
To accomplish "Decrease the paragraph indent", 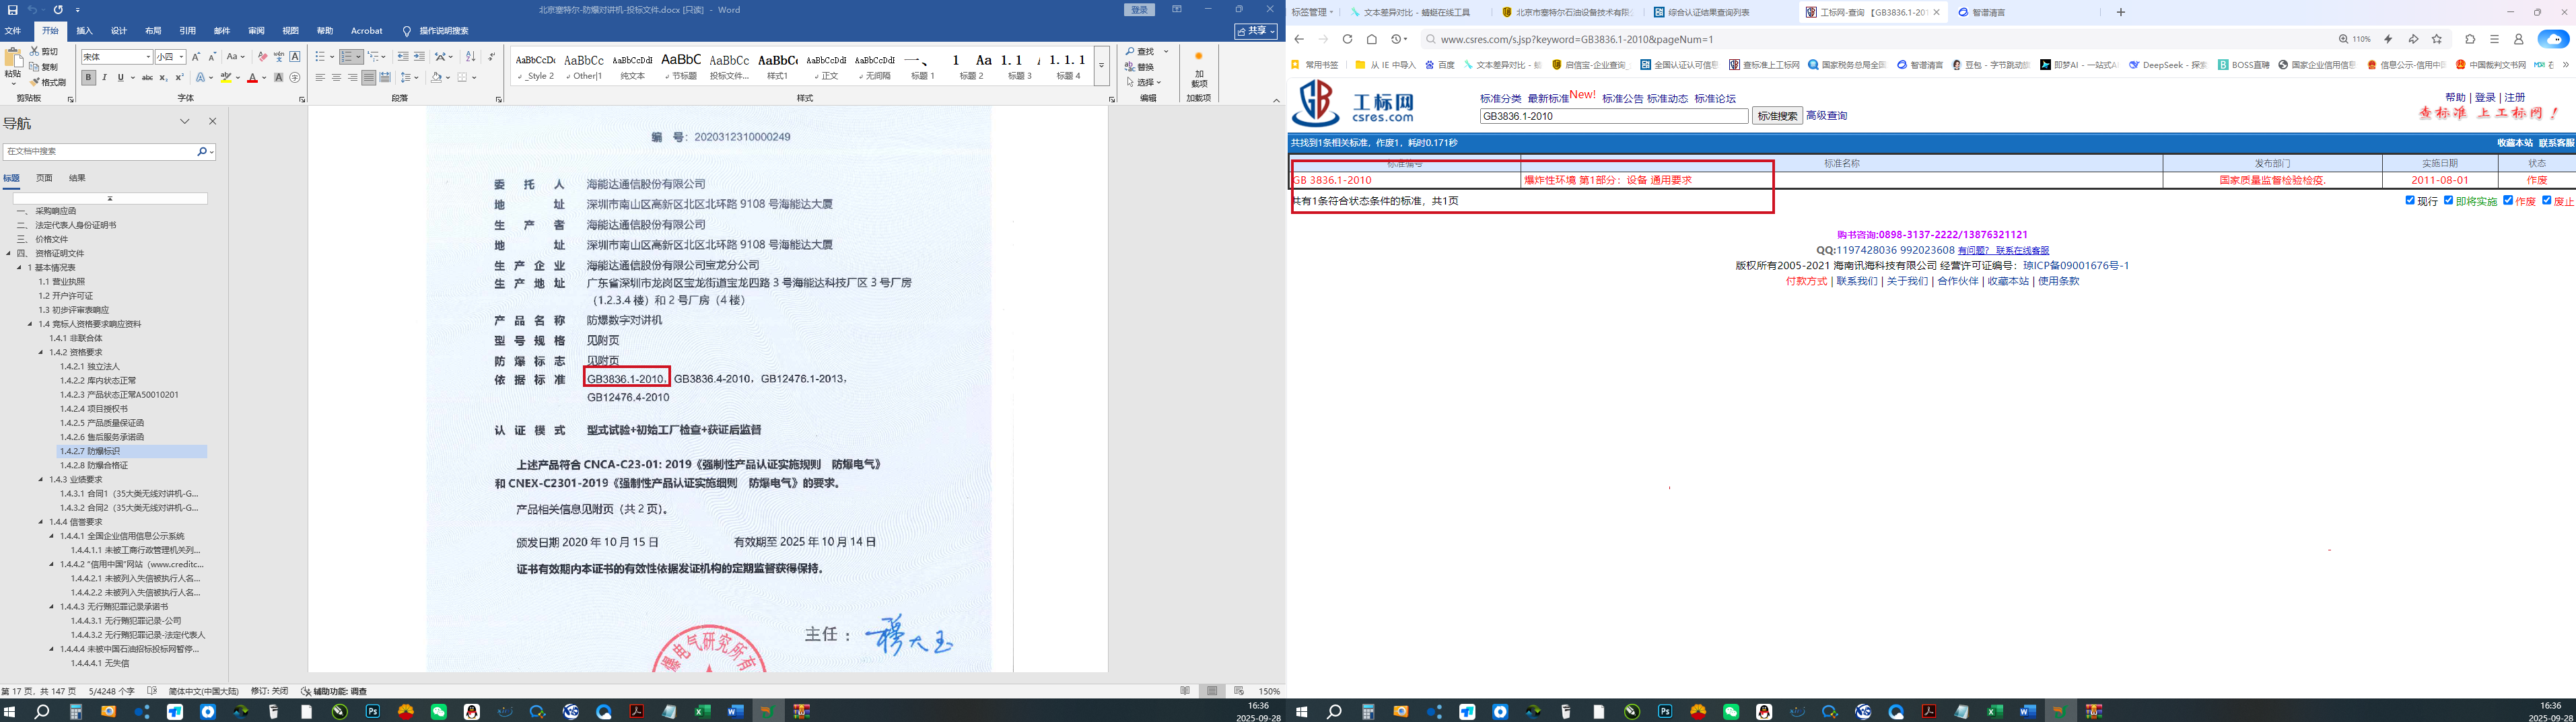I will click(402, 57).
